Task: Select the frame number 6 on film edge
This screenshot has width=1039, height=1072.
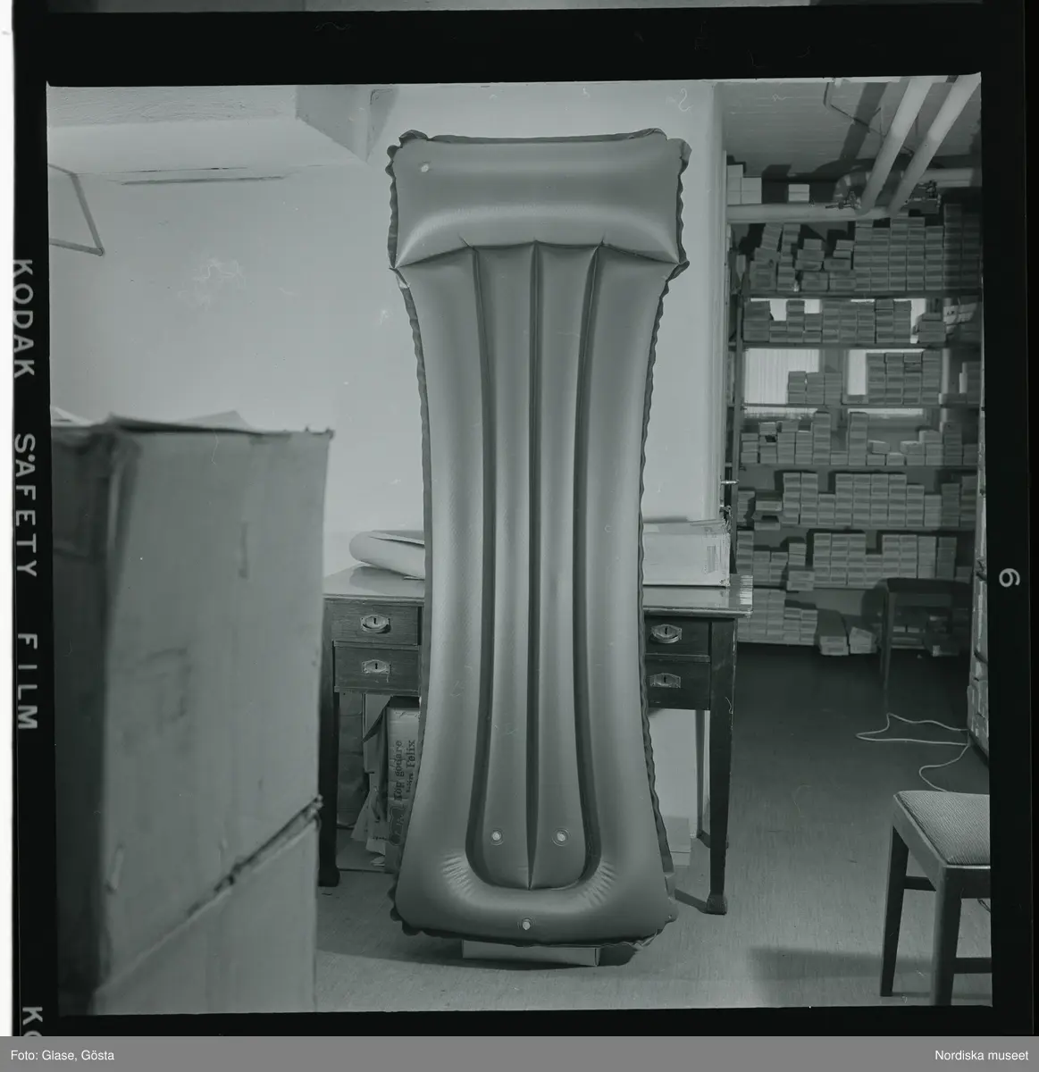Action: click(1003, 578)
